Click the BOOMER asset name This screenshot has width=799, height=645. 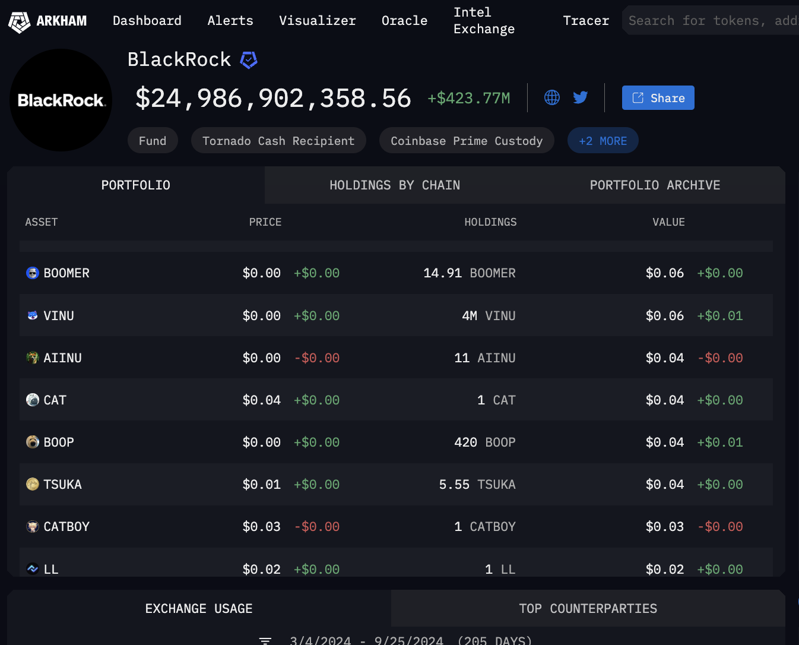(66, 273)
